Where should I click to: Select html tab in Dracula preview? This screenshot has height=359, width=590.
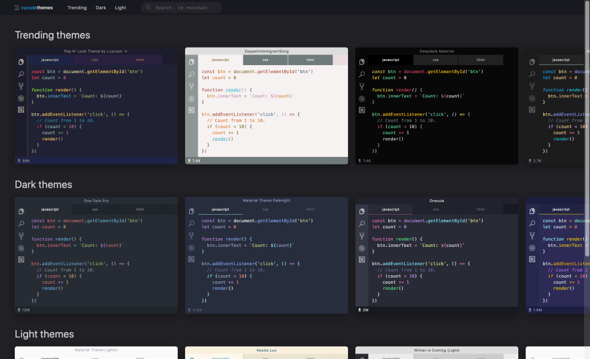pyautogui.click(x=481, y=209)
